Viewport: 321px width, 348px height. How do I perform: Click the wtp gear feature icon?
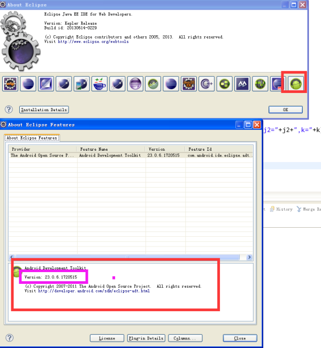(10, 84)
